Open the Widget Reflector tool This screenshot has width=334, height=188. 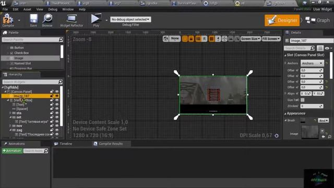[71, 20]
